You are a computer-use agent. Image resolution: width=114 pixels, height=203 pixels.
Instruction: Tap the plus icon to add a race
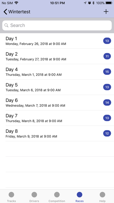pyautogui.click(x=106, y=12)
